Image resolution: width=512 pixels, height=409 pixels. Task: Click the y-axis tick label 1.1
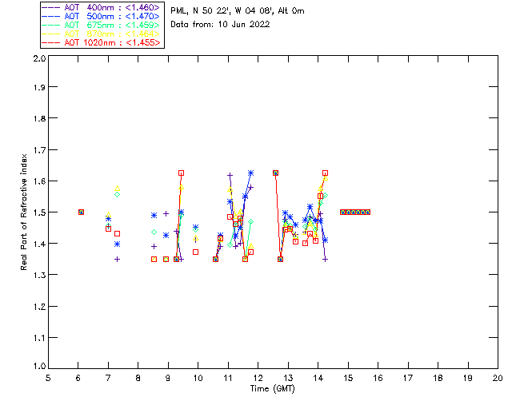39,338
